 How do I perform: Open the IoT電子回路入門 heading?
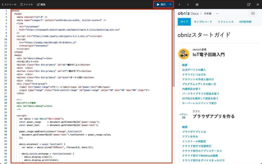[209, 55]
